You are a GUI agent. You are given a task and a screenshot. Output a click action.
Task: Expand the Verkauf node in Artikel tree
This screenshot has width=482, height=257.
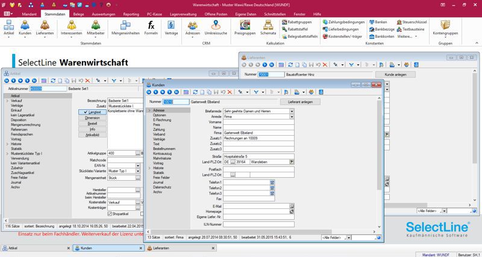coord(7,101)
